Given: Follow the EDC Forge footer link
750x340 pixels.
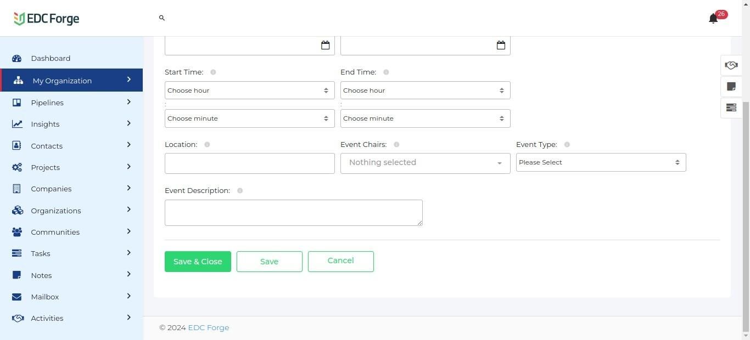Looking at the screenshot, I should [208, 328].
